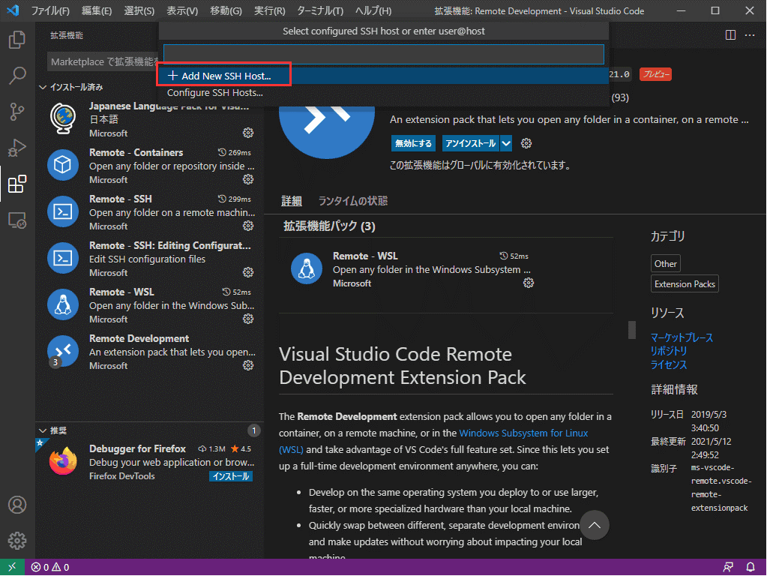Image resolution: width=767 pixels, height=576 pixels.
Task: Click the green remote window indicator in status bar
Action: (x=12, y=567)
